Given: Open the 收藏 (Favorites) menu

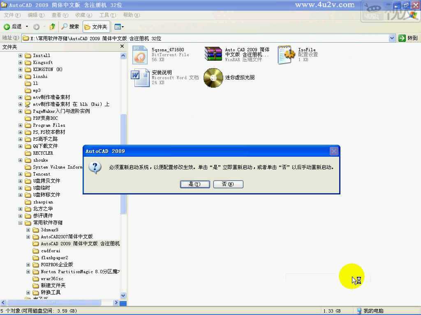Looking at the screenshot, I should pos(84,15).
